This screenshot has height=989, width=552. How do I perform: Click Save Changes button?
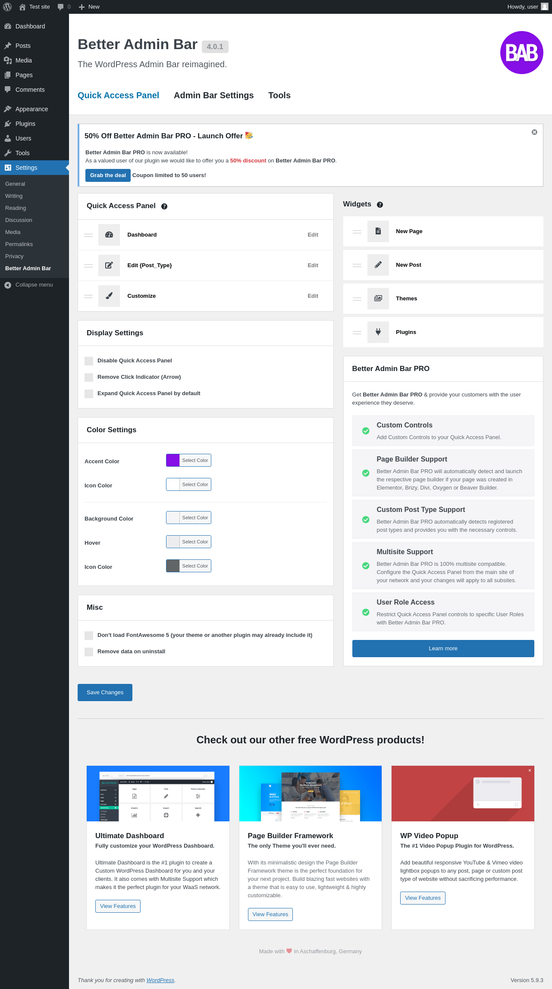(105, 693)
